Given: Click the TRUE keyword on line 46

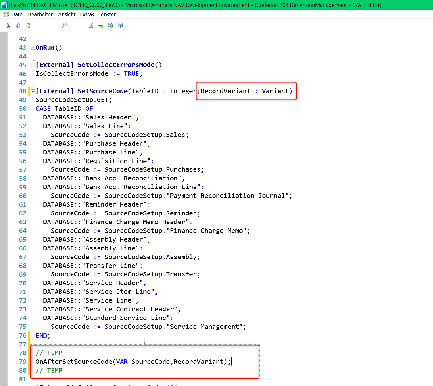Looking at the screenshot, I should pyautogui.click(x=131, y=73).
